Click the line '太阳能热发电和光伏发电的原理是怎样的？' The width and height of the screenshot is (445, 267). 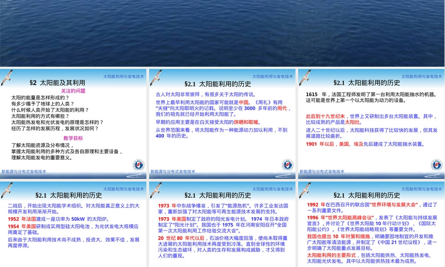tap(57, 122)
